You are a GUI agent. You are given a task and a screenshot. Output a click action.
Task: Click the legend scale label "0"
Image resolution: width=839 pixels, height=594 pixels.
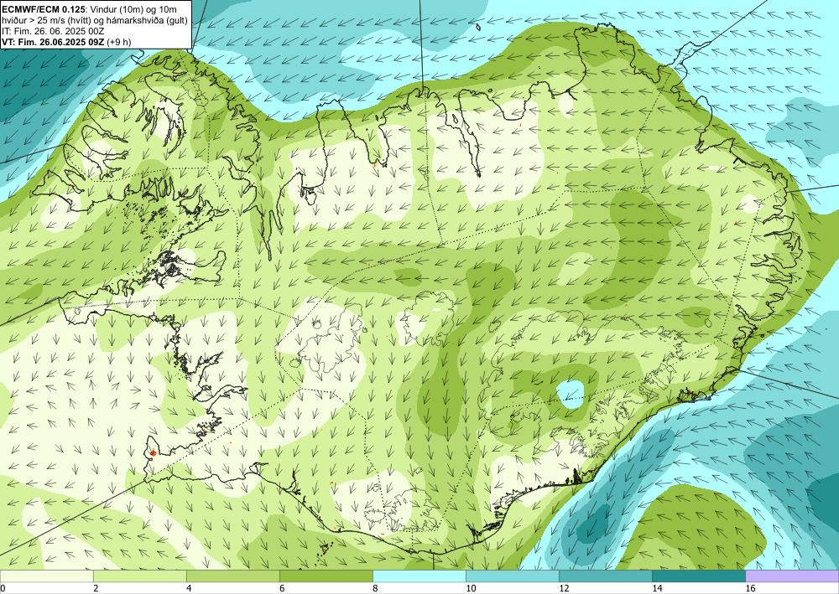(3, 588)
